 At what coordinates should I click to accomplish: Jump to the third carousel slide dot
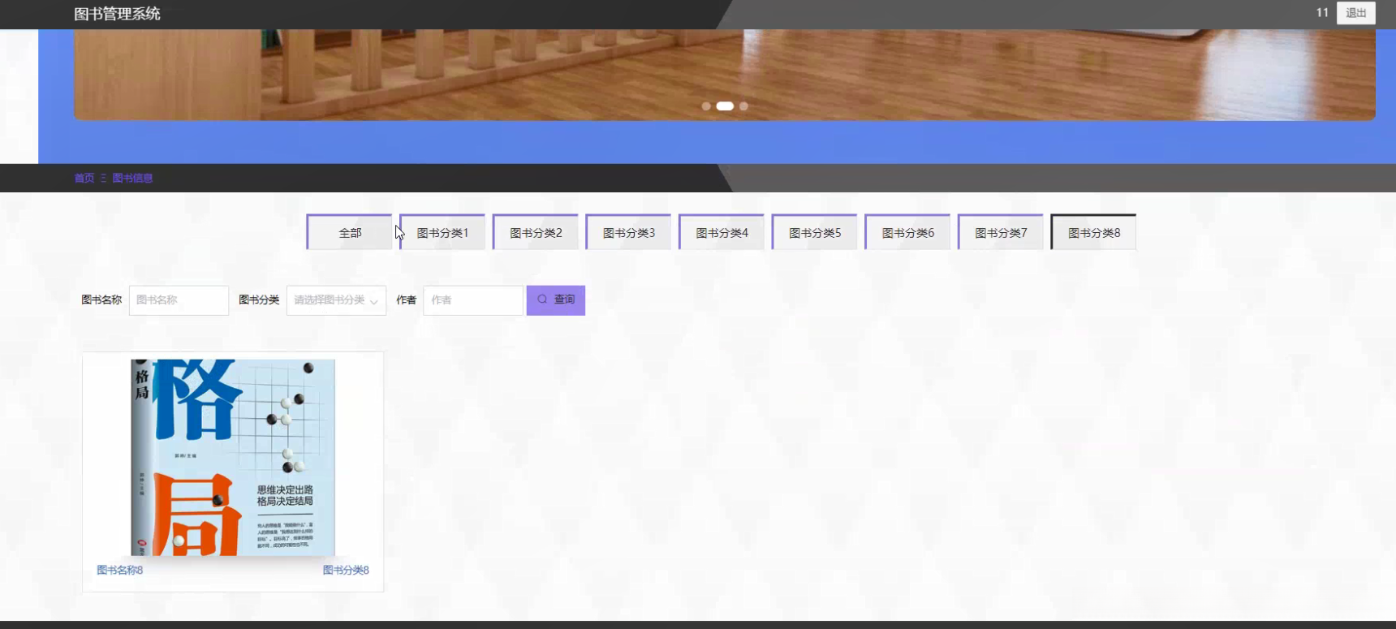point(743,106)
